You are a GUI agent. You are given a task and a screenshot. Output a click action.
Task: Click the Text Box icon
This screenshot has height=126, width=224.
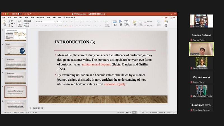click(x=127, y=22)
